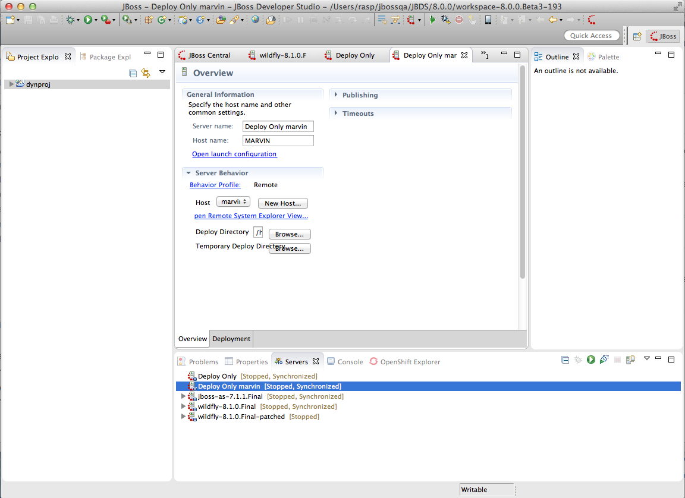Open the Package Explorer tab

(106, 56)
